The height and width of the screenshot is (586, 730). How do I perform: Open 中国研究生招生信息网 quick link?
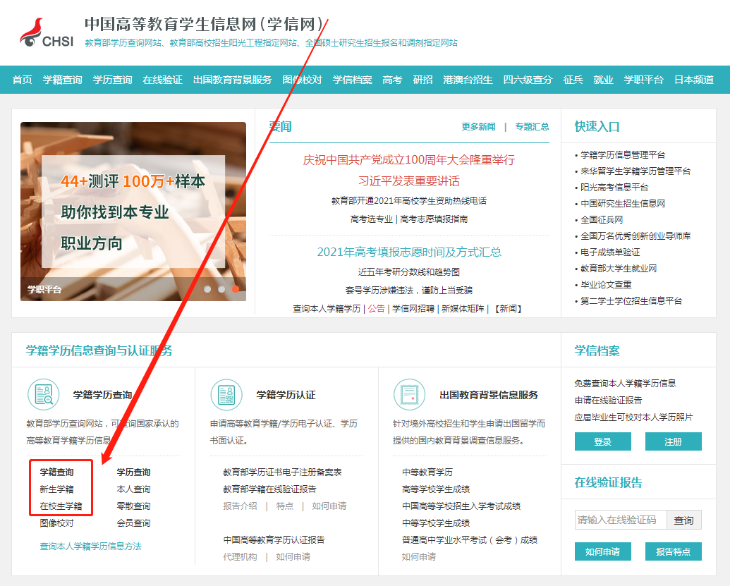pos(623,203)
